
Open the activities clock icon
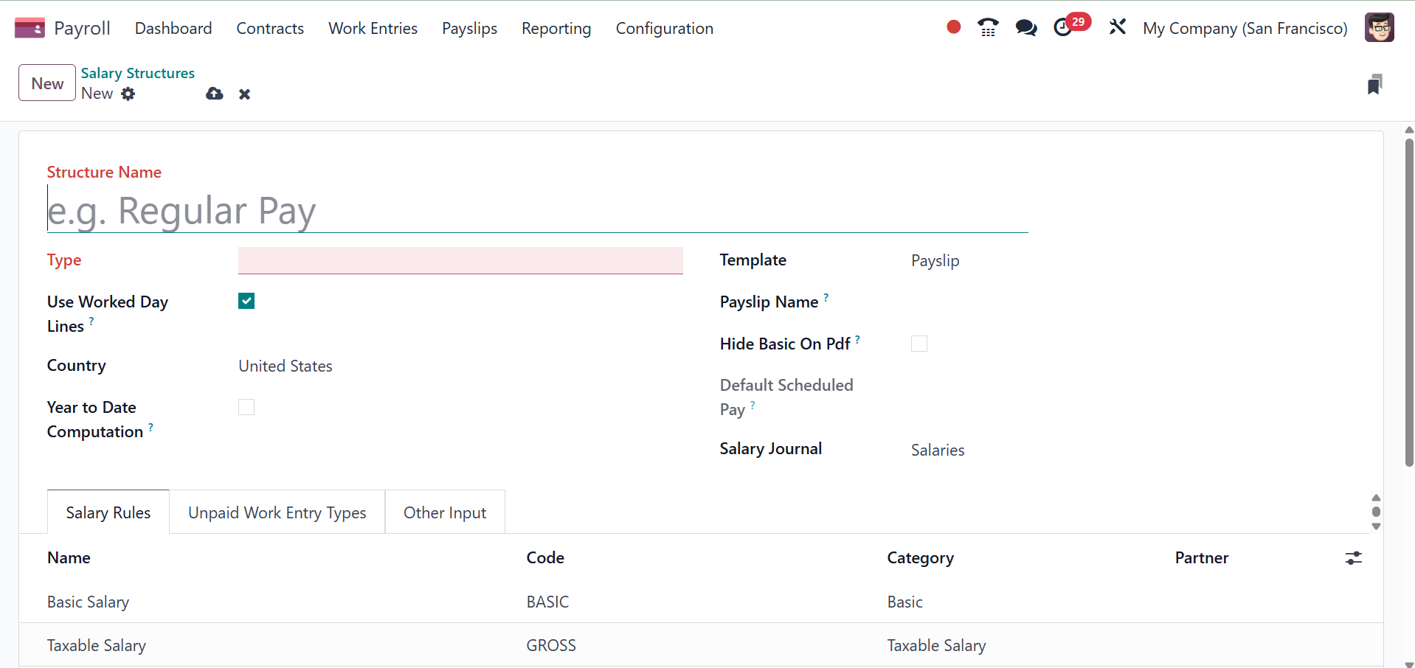click(x=1063, y=28)
